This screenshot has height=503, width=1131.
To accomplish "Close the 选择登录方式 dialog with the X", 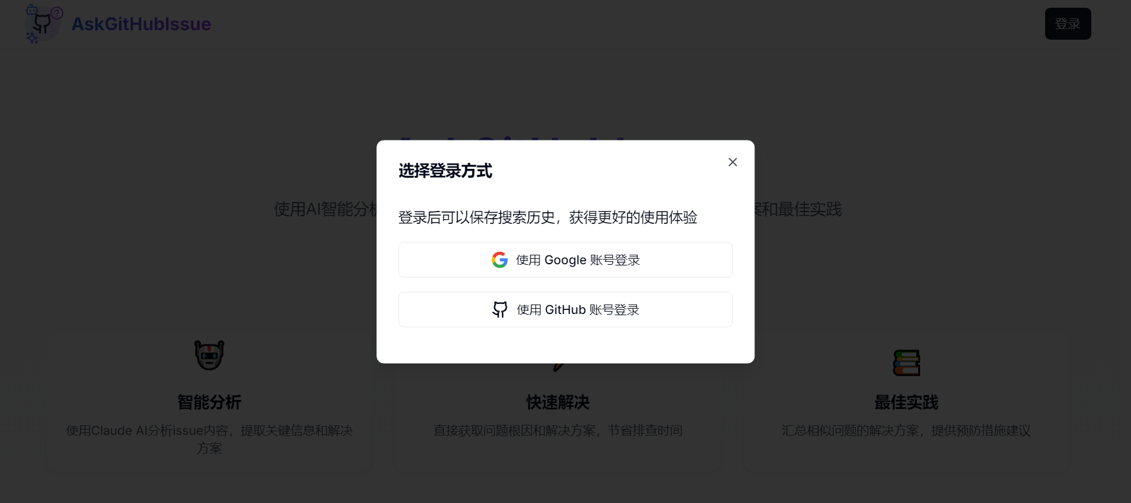I will [x=733, y=162].
